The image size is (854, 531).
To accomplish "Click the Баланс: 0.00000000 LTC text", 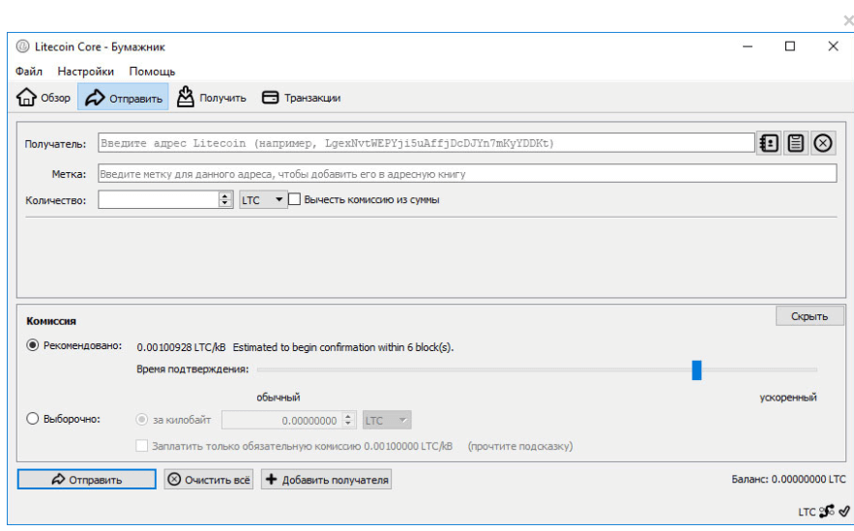I will point(788,480).
